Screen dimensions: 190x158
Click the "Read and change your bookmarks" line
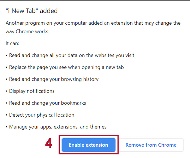pos(47,103)
